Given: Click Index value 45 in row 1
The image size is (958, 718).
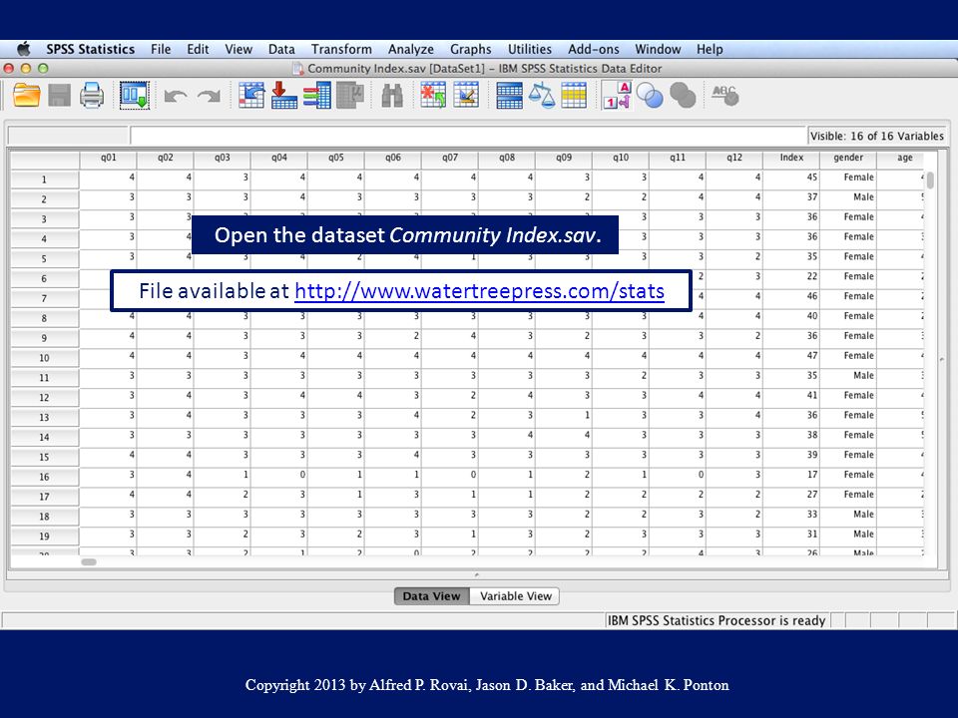Looking at the screenshot, I should point(791,178).
